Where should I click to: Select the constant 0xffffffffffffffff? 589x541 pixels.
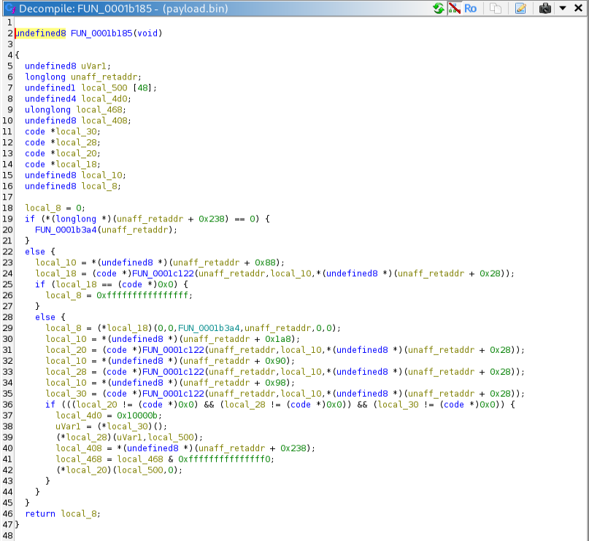(142, 295)
